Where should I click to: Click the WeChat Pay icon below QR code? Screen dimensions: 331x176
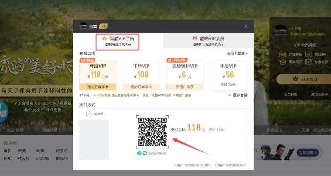point(145,153)
